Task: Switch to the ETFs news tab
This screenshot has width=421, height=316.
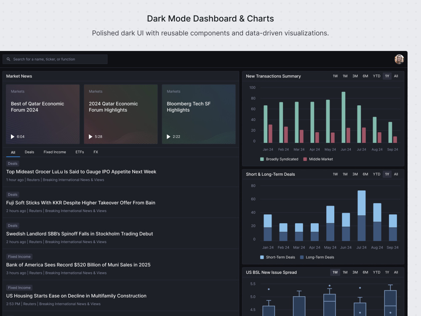Action: pos(80,152)
